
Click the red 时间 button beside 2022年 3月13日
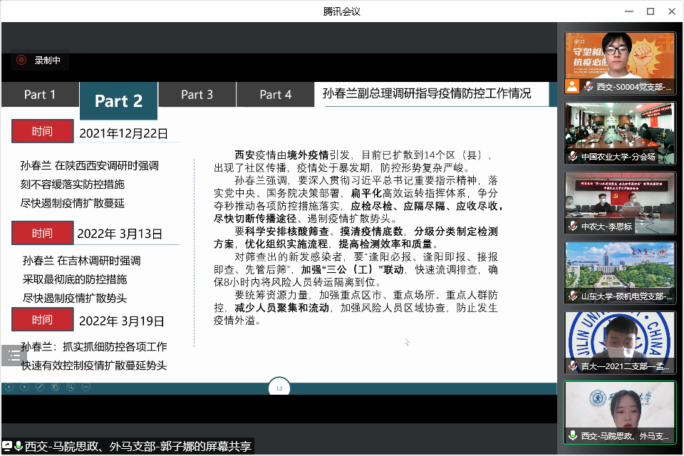coord(42,233)
